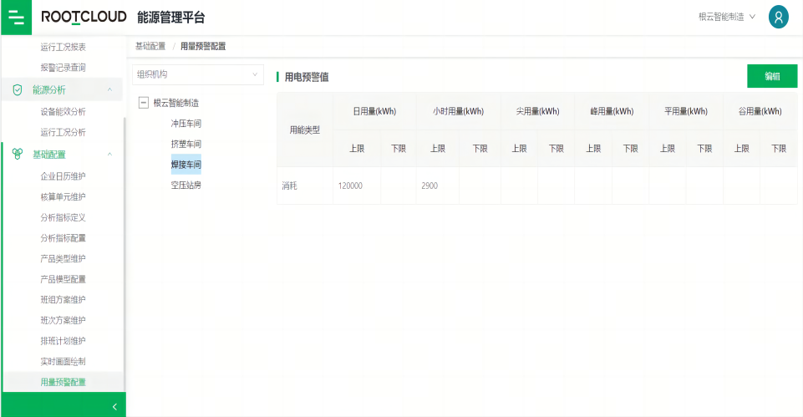Select 冲压车间 in the organization tree
Image resolution: width=803 pixels, height=417 pixels.
pyautogui.click(x=186, y=124)
